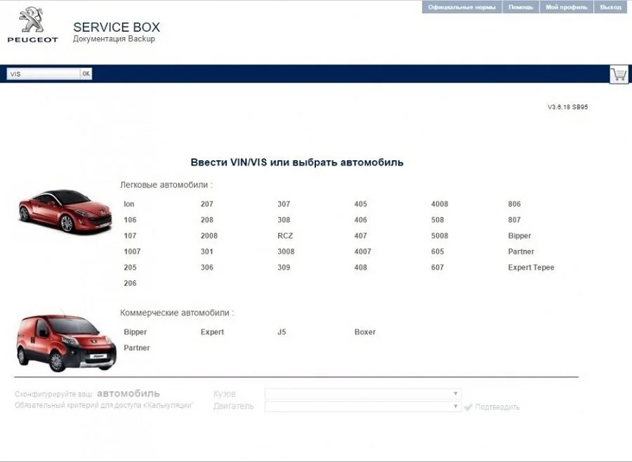Select the 1007 model
The width and height of the screenshot is (632, 462).
click(132, 251)
